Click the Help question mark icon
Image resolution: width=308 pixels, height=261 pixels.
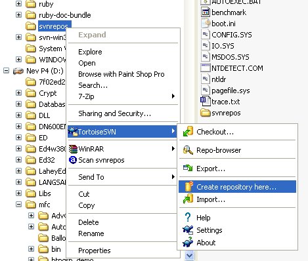click(x=188, y=217)
